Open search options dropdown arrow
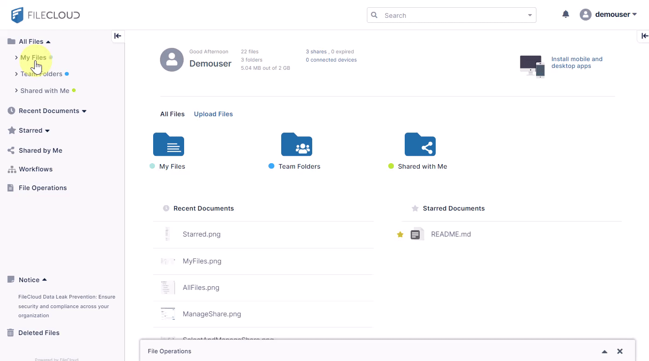Screen dimensions: 649x361 (530, 15)
